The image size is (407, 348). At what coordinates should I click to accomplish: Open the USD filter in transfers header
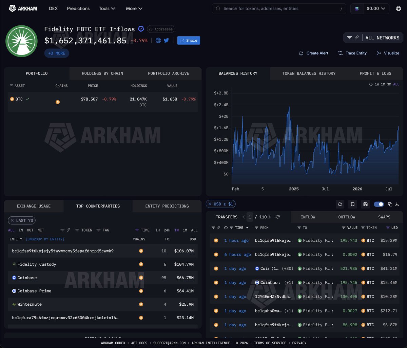pos(392,228)
